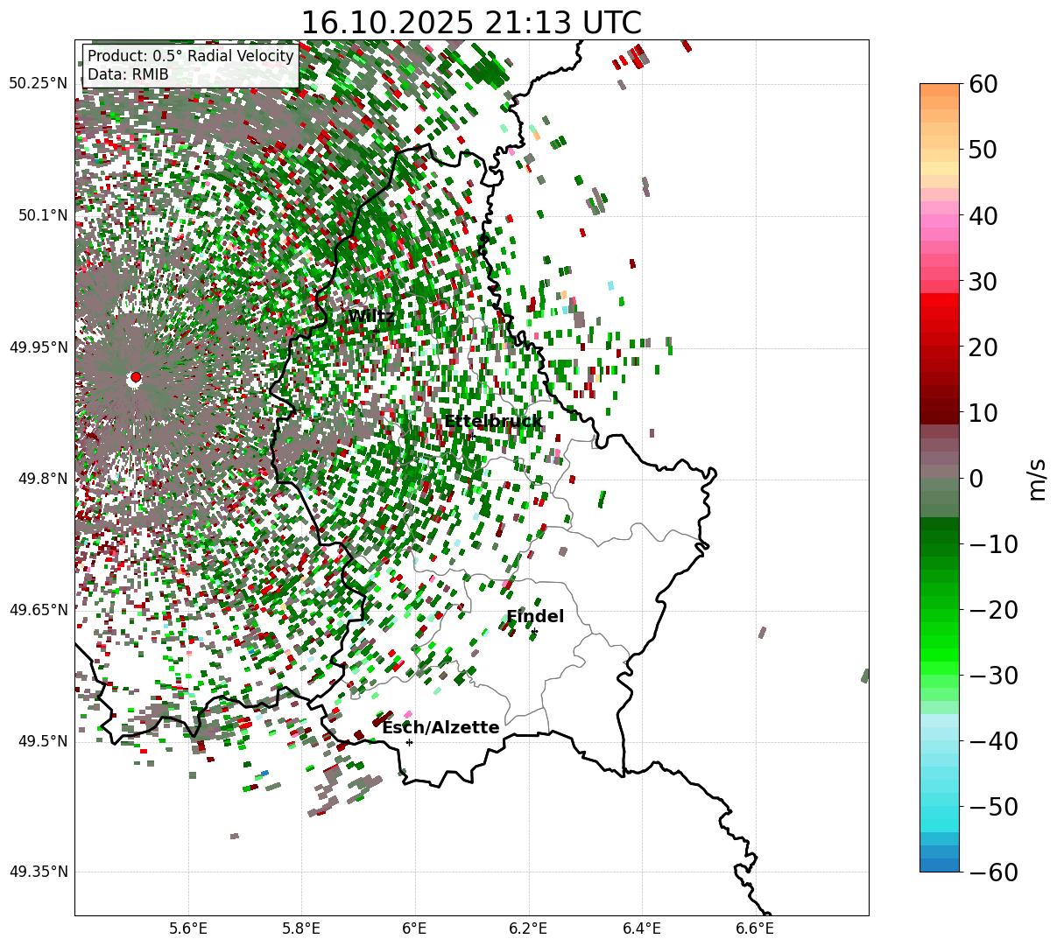
Task: Click the Findel city label
Action: [x=535, y=616]
